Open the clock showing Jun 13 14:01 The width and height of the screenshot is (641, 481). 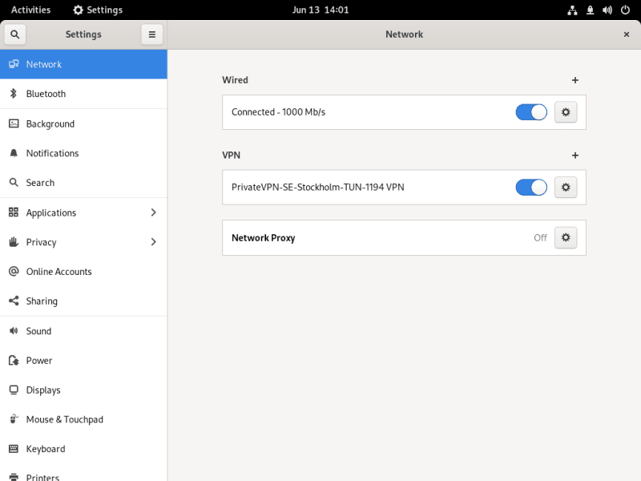(320, 10)
